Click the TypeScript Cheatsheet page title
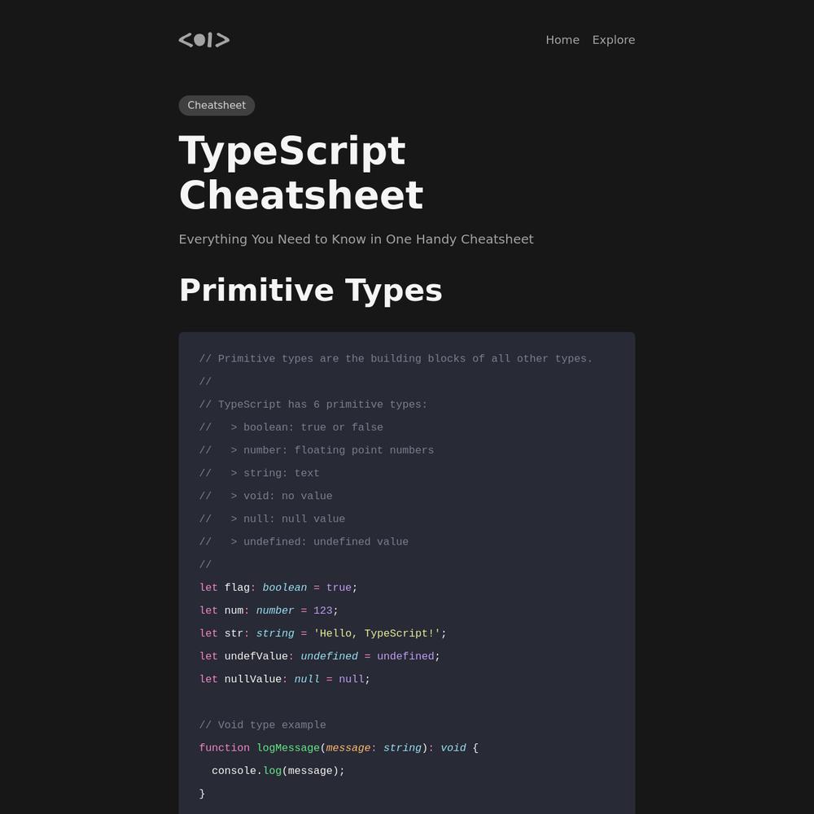Image resolution: width=814 pixels, height=814 pixels. (301, 173)
